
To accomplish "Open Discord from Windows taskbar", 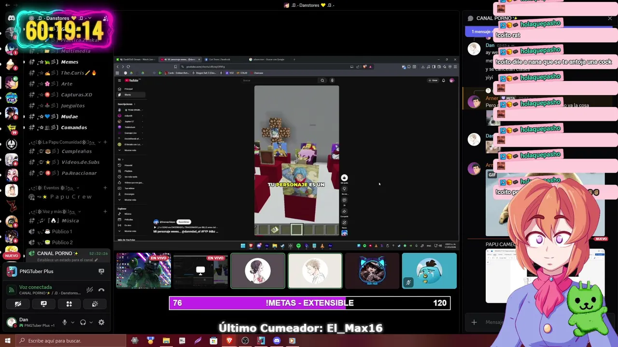I will pyautogui.click(x=277, y=341).
